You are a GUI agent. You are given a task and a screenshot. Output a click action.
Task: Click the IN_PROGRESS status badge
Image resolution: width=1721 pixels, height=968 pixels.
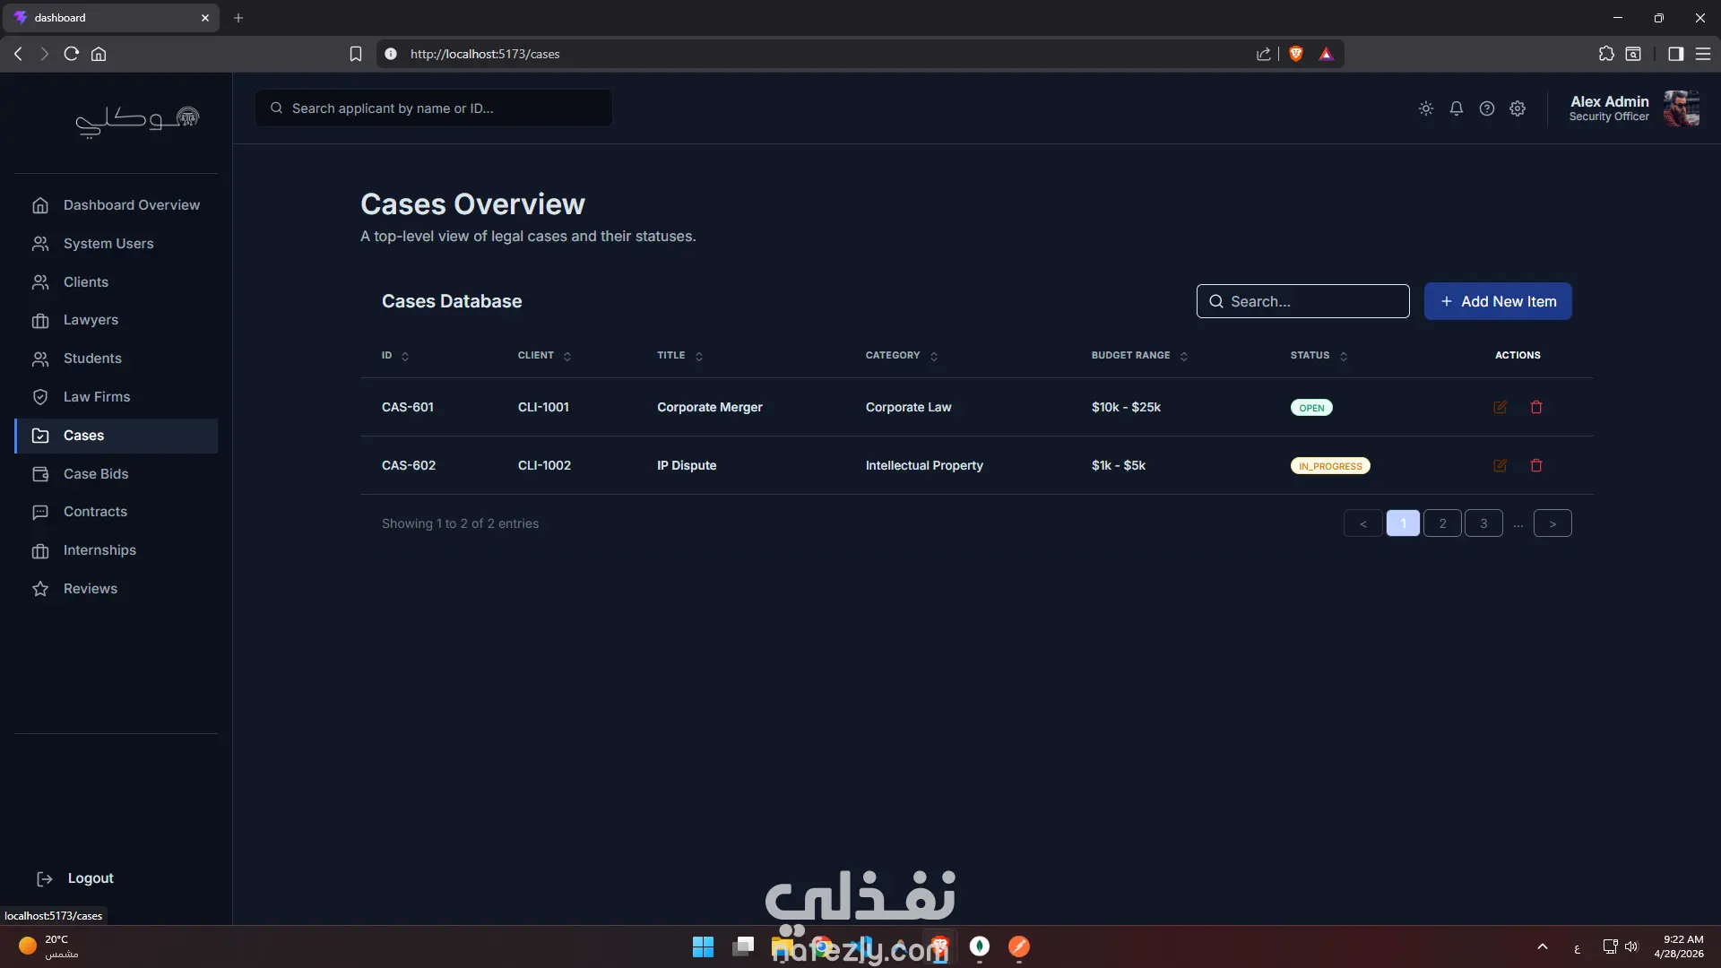click(x=1330, y=466)
